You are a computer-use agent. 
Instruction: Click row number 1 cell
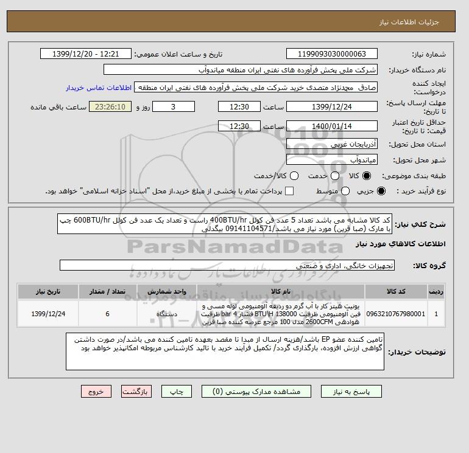[x=436, y=314]
